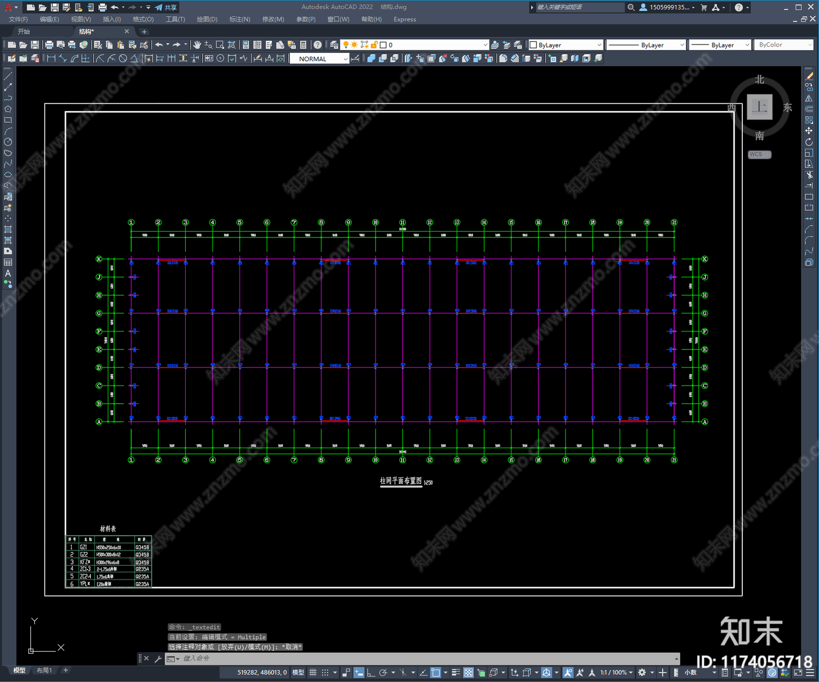This screenshot has height=682, width=819.
Task: Click the 共享 share button
Action: (x=166, y=7)
